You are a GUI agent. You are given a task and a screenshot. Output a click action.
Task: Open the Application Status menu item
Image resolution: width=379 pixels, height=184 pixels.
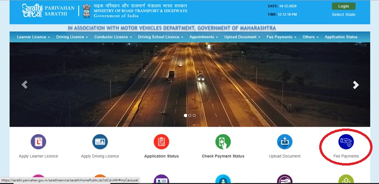tap(341, 37)
